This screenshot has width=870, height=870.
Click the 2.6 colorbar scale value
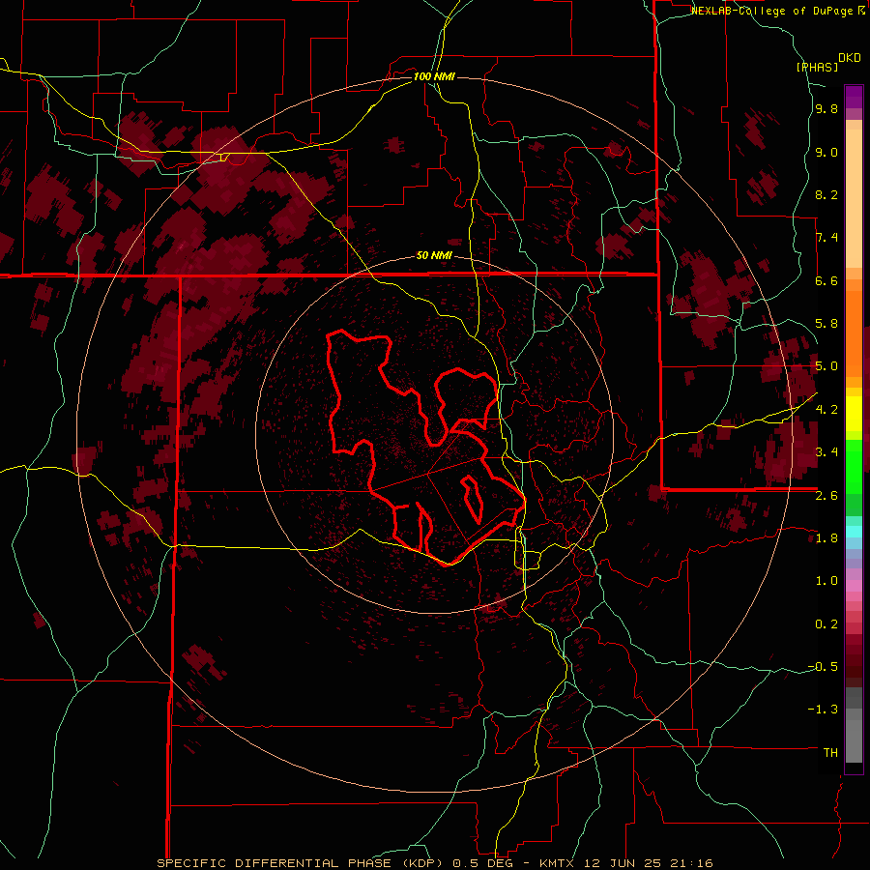point(826,495)
